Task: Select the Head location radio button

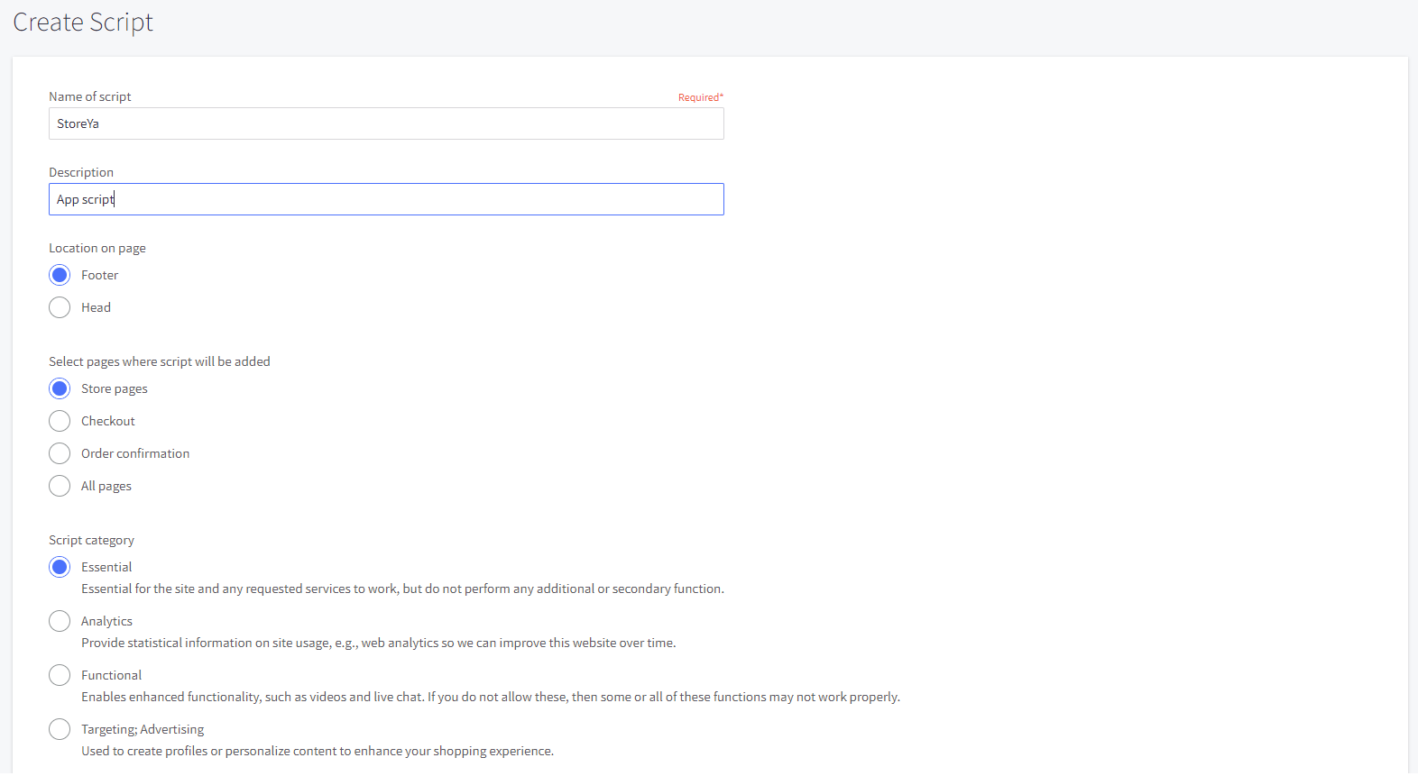Action: point(60,307)
